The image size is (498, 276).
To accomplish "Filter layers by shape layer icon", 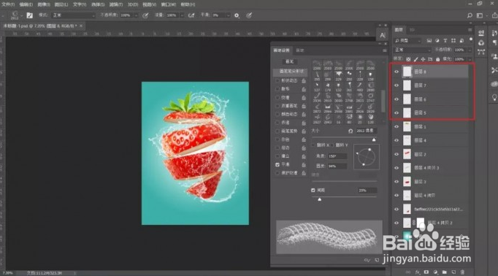I will coord(453,41).
